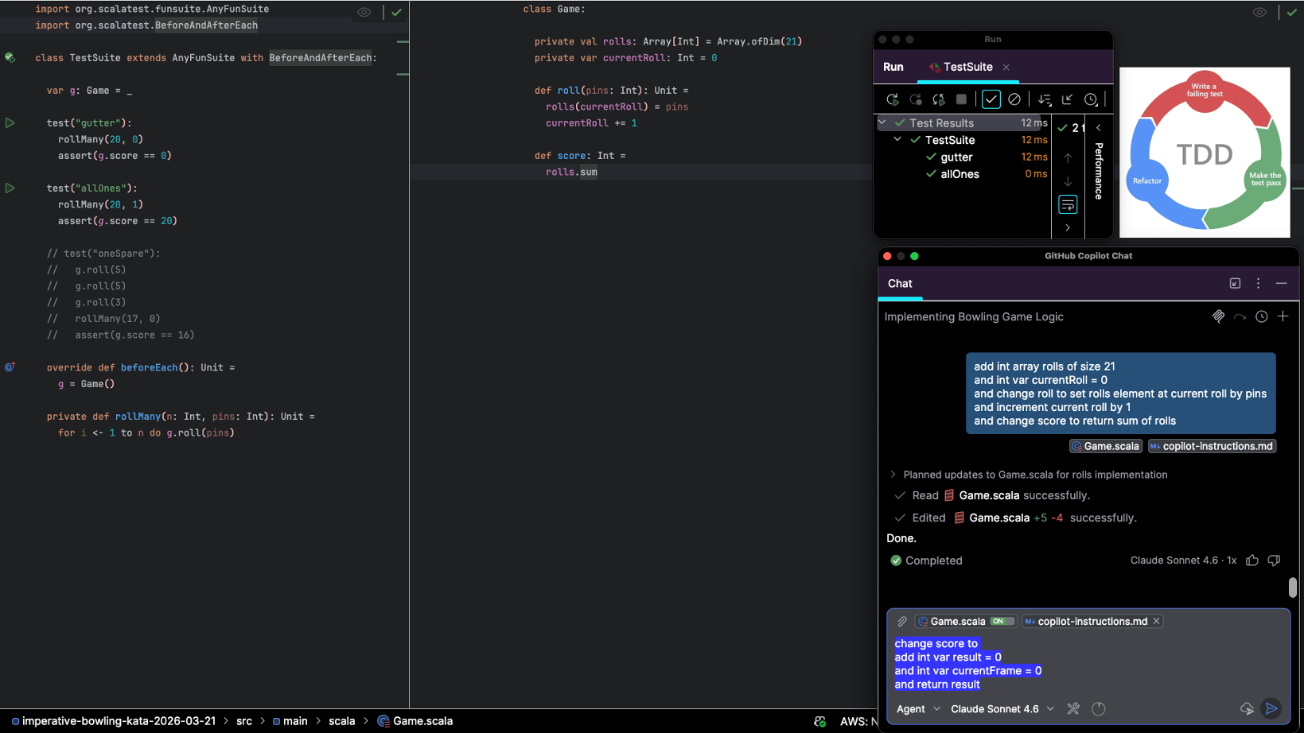Switch to the TestSuite run tab
The image size is (1304, 733).
[967, 67]
